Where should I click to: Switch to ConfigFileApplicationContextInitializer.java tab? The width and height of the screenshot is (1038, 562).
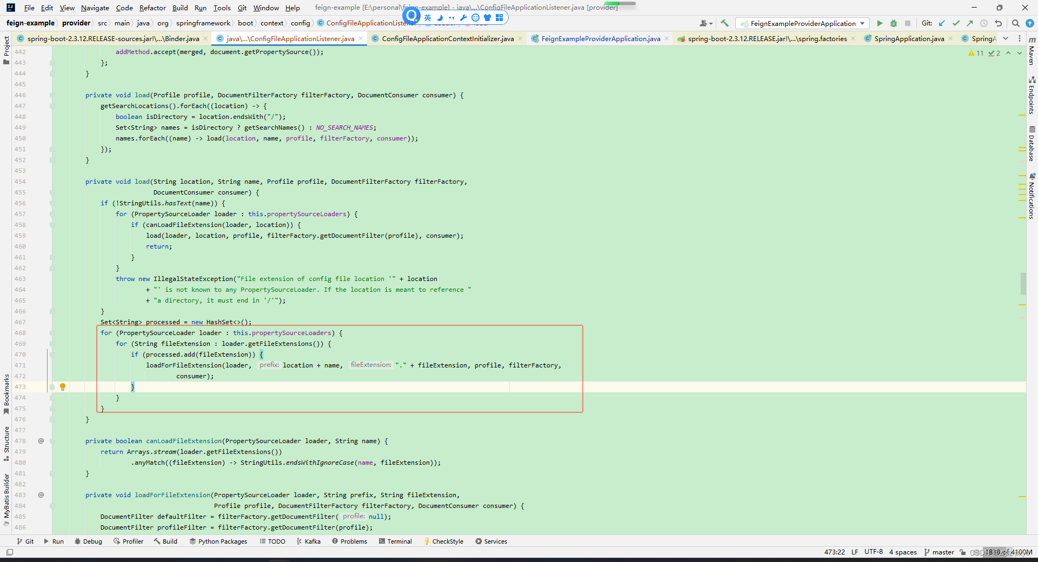click(x=448, y=38)
